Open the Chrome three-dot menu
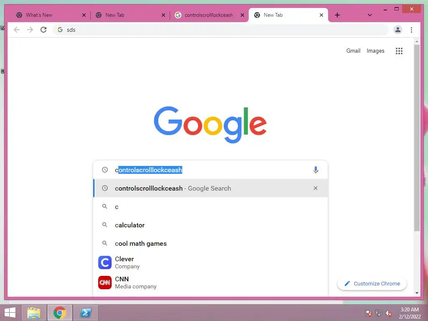The height and width of the screenshot is (321, 428). pyautogui.click(x=411, y=30)
